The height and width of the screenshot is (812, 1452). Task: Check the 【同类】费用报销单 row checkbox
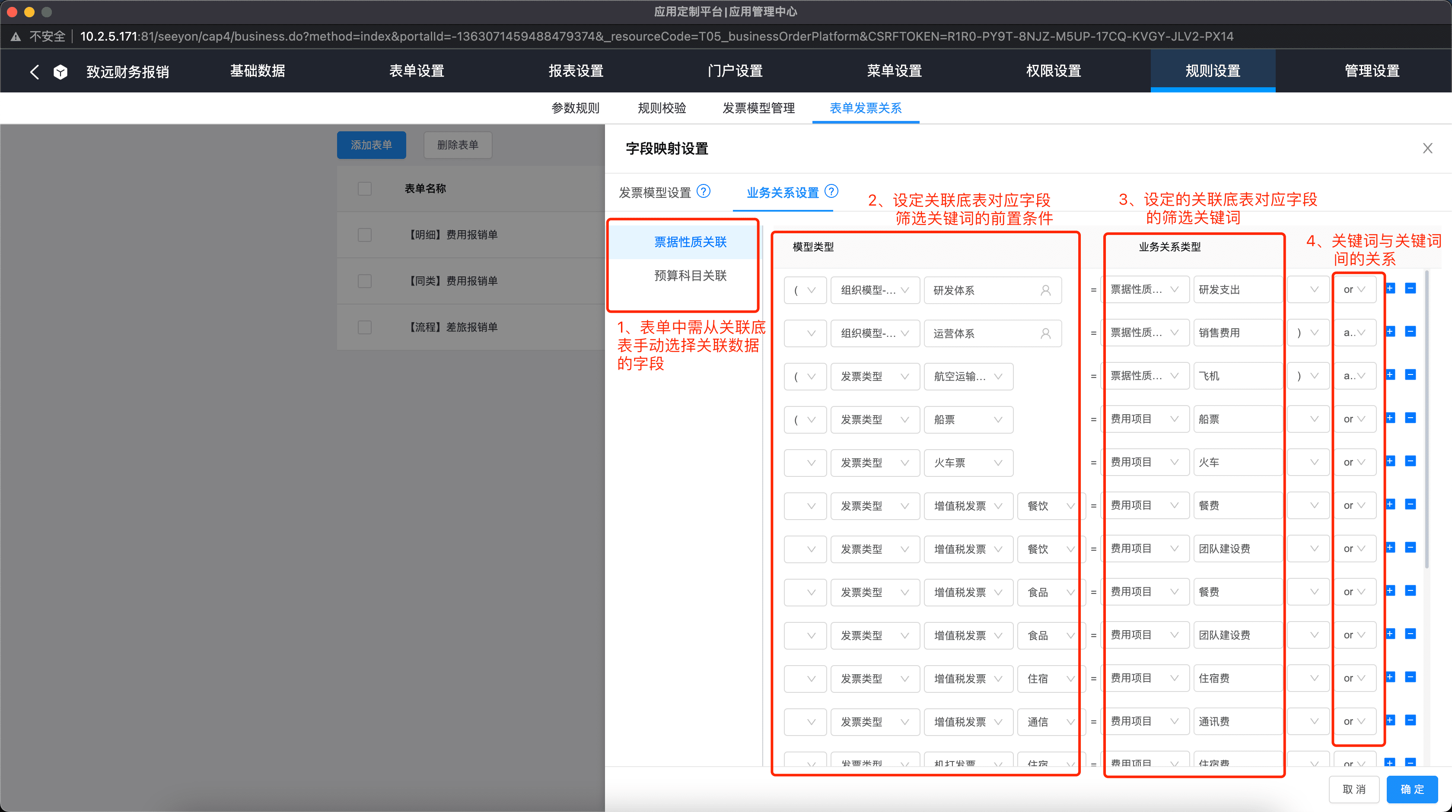(365, 281)
